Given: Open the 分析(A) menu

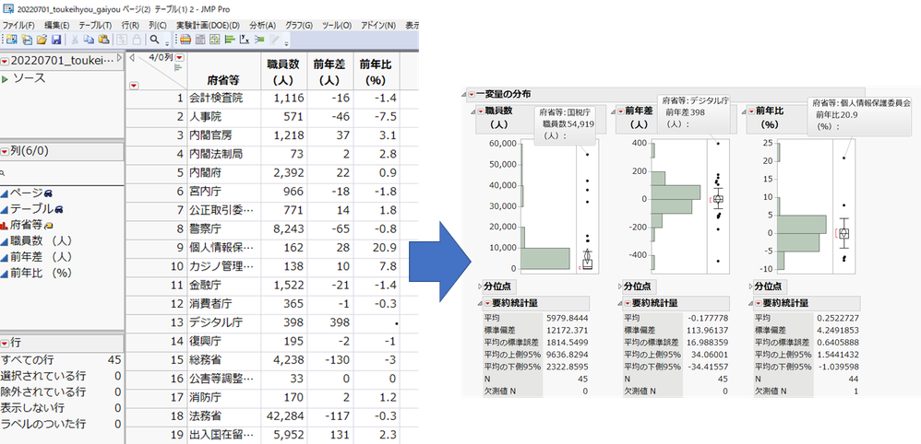Looking at the screenshot, I should coord(263,25).
